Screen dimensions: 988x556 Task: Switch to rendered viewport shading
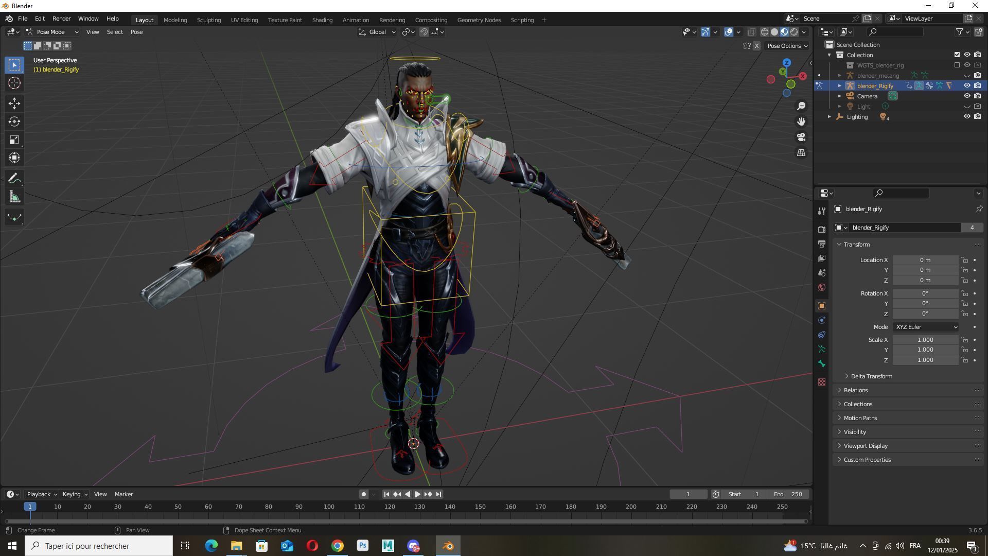tap(795, 32)
